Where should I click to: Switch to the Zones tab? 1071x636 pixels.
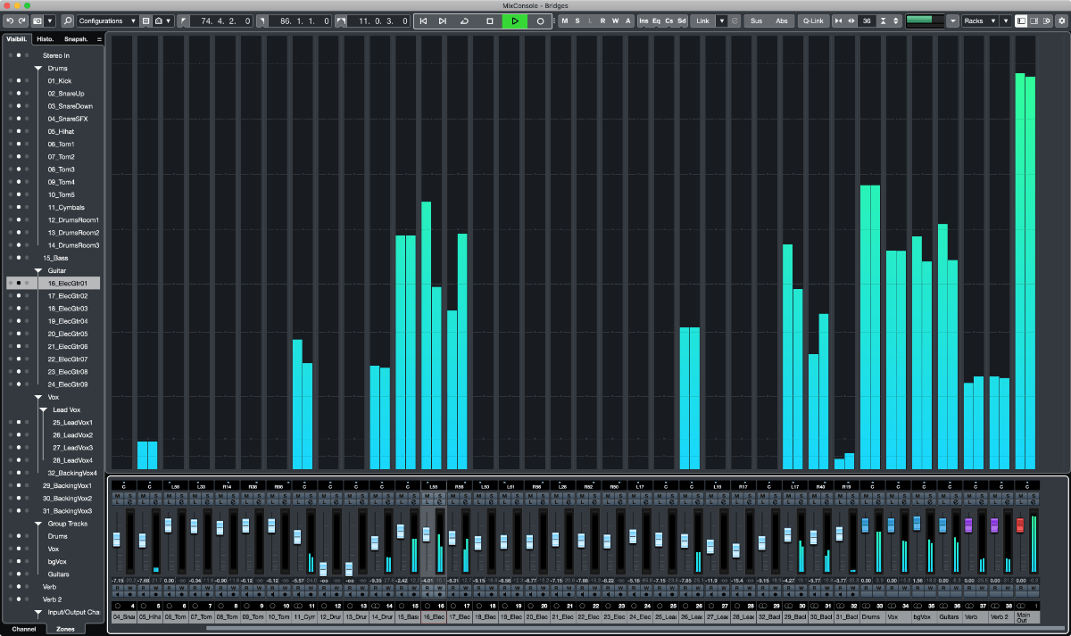(x=67, y=629)
